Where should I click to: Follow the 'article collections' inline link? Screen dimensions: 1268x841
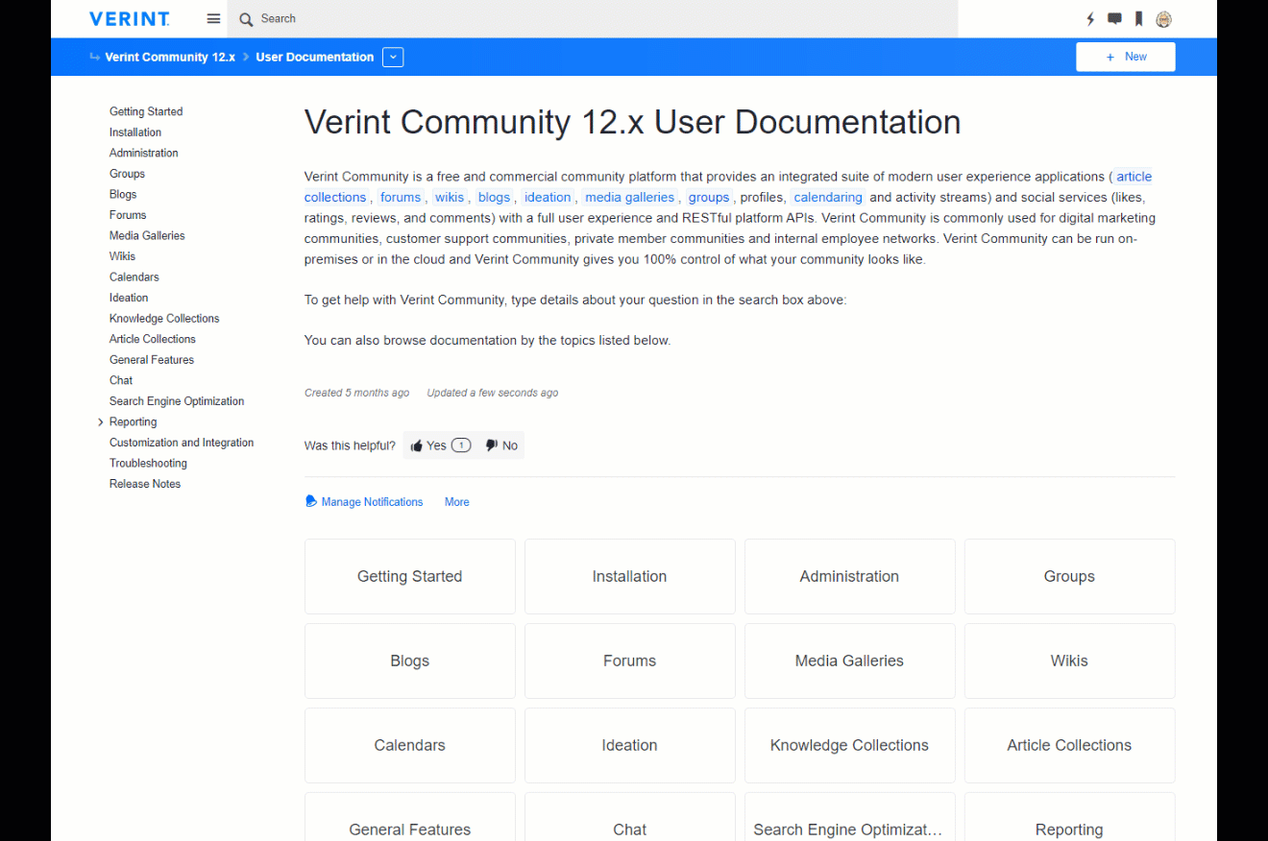coord(1134,177)
